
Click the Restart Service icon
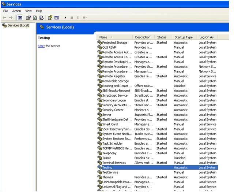click(84, 18)
